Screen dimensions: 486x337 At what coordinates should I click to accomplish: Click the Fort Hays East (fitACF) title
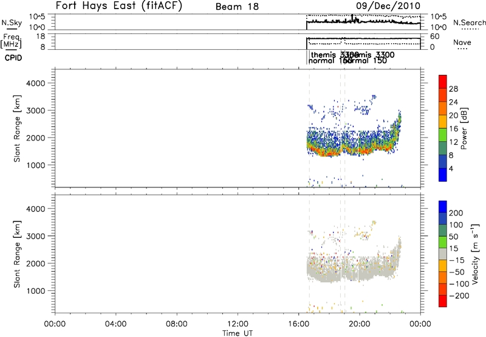coord(118,5)
